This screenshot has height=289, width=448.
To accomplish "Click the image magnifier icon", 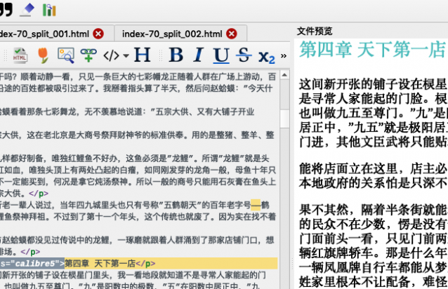I will click(65, 55).
